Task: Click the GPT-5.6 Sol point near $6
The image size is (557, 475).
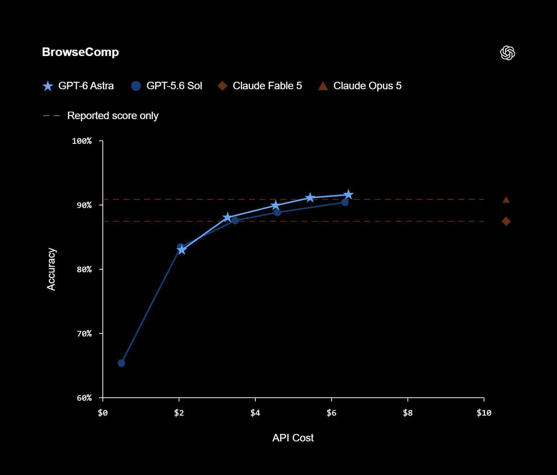Action: 345,202
